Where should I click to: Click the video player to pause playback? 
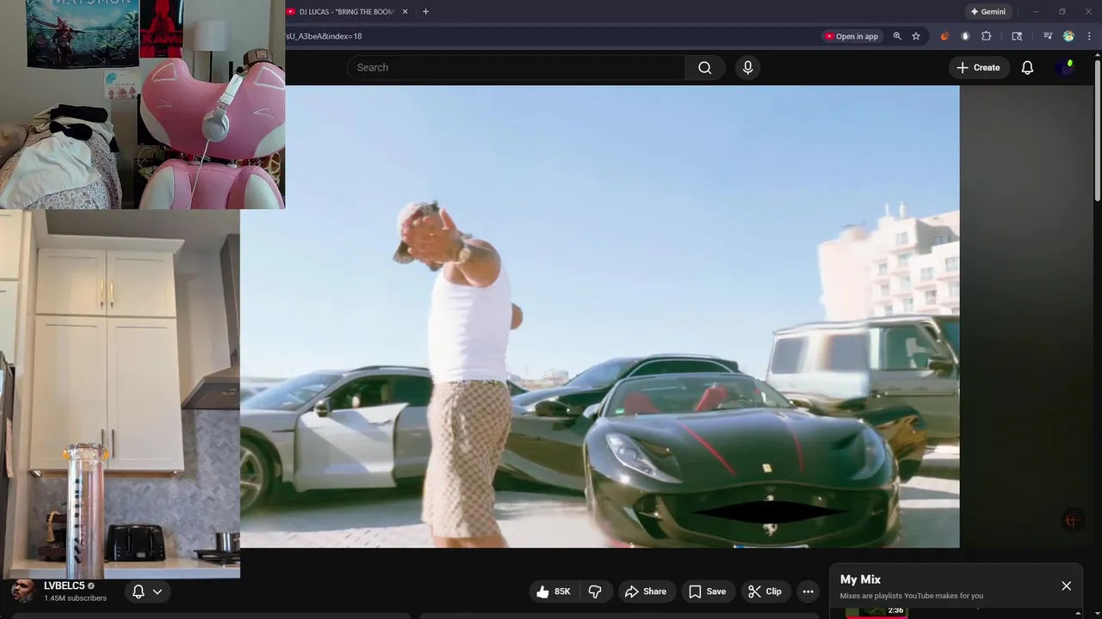pos(600,316)
